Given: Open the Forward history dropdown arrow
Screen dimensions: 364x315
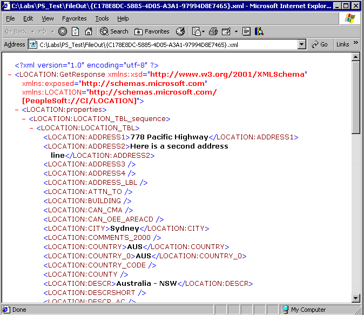Looking at the screenshot, I should coord(53,31).
